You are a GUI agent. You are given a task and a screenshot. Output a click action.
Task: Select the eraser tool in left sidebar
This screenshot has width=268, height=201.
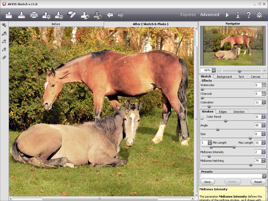[x=4, y=57]
